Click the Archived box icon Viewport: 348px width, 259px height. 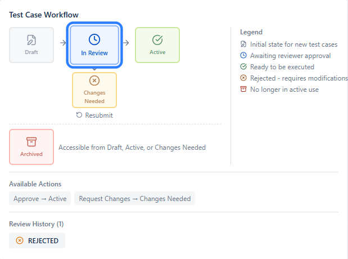click(x=31, y=141)
